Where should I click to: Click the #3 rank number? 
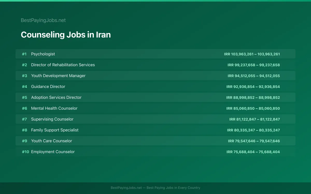24,76
